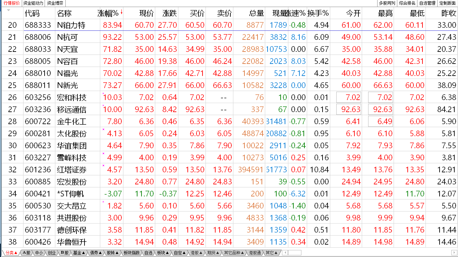Click the red sort arrow beside 涨幅%
458x257 pixels.
[x=121, y=12]
